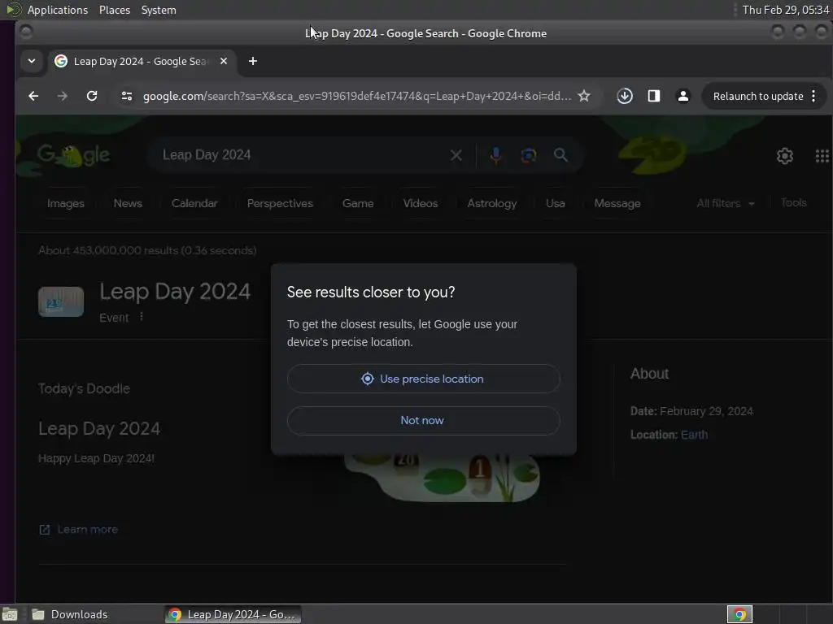Click the About heading in side panel
The height and width of the screenshot is (624, 833).
[649, 374]
